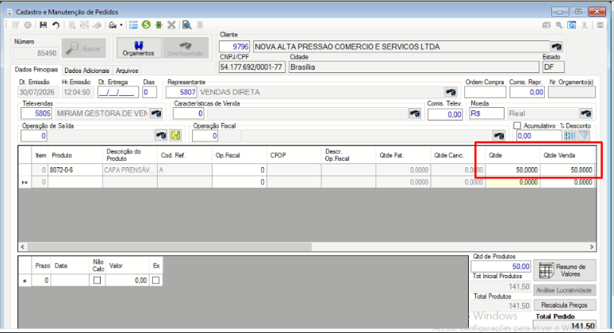Image resolution: width=614 pixels, height=333 pixels.
Task: Click the CFOP column header
Action: (x=294, y=155)
